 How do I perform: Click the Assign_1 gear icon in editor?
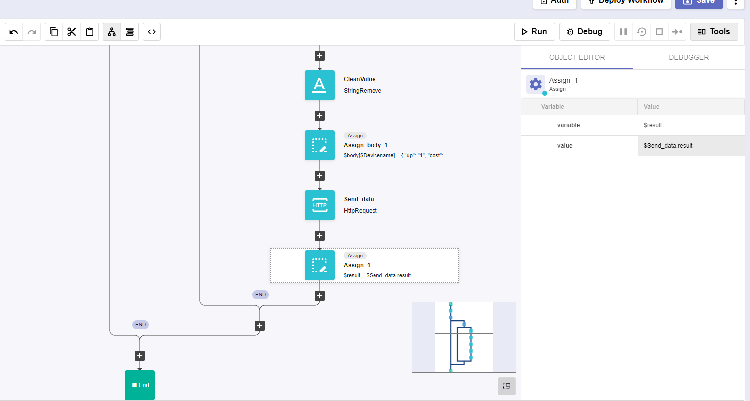536,84
